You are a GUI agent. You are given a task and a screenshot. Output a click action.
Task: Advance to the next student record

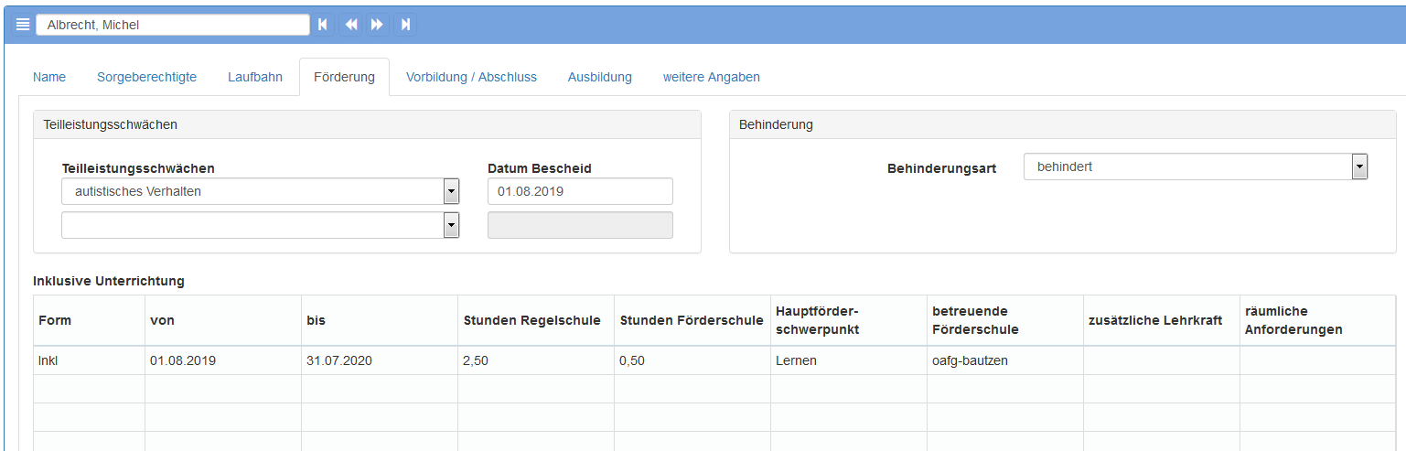click(x=377, y=25)
